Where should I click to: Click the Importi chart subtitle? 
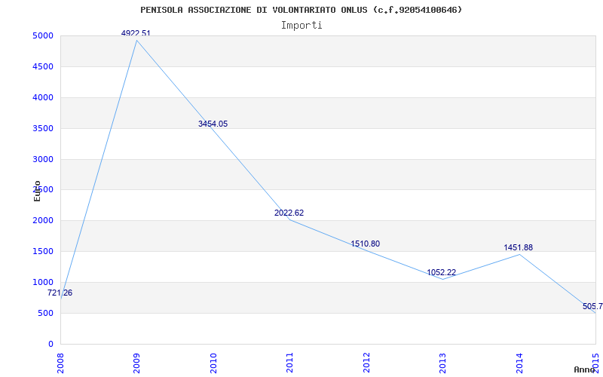tap(301, 25)
